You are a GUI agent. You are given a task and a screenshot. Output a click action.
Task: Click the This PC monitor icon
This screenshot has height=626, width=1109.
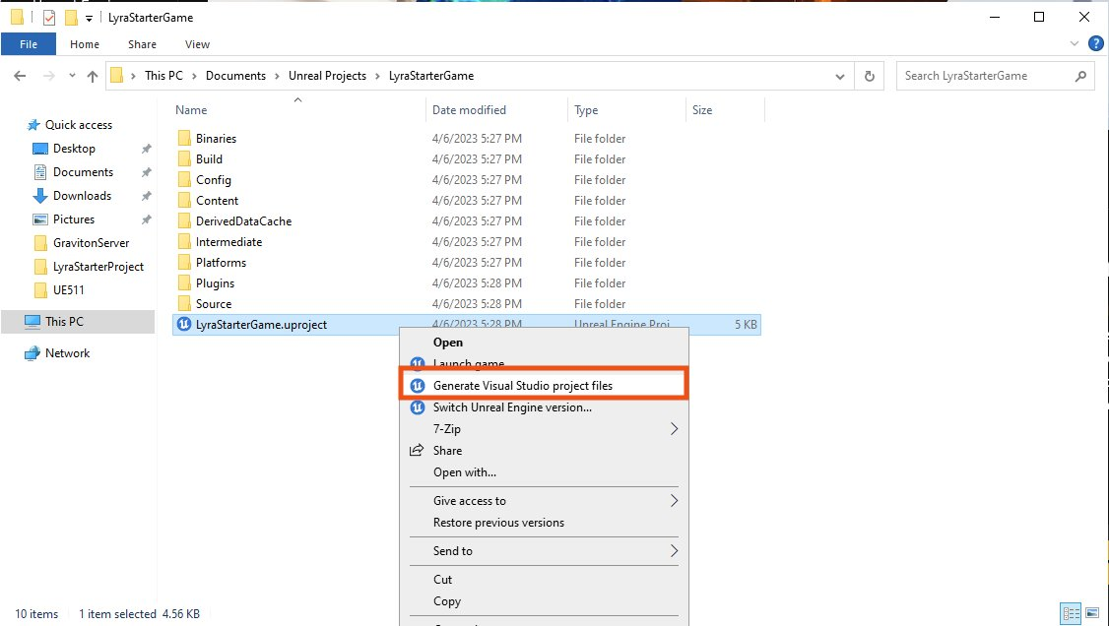[33, 322]
